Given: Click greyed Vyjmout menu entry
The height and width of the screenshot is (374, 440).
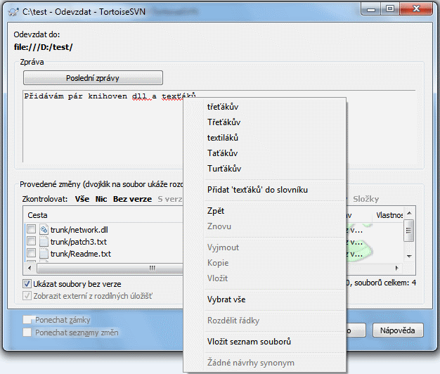Looking at the screenshot, I should [264, 247].
